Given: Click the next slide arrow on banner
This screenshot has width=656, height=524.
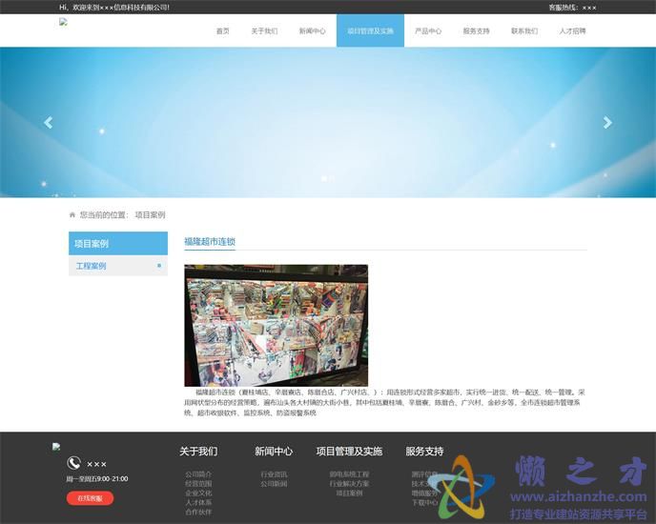Looking at the screenshot, I should (606, 123).
